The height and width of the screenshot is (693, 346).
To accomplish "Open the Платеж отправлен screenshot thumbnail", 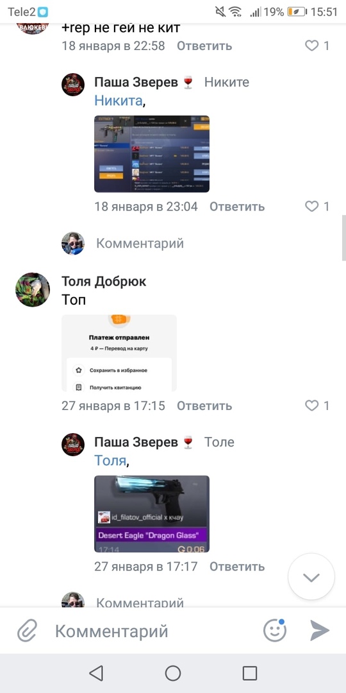I will (119, 353).
